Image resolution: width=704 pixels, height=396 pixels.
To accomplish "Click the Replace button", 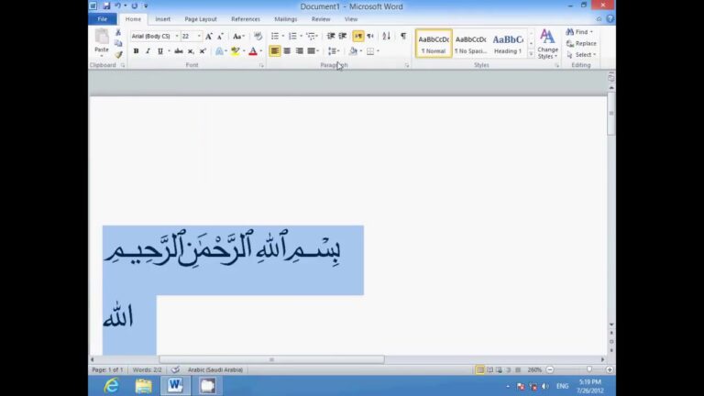I will [581, 44].
